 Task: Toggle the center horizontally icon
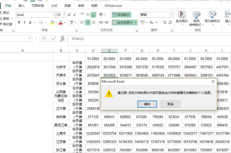(x=88, y=22)
